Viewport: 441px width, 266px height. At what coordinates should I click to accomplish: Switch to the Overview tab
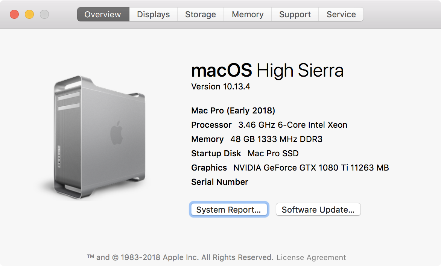(103, 15)
